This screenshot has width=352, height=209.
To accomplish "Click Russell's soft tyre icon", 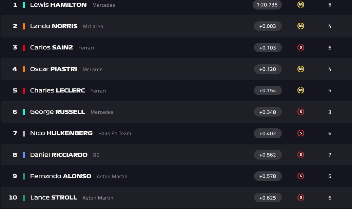I will coord(300,112).
